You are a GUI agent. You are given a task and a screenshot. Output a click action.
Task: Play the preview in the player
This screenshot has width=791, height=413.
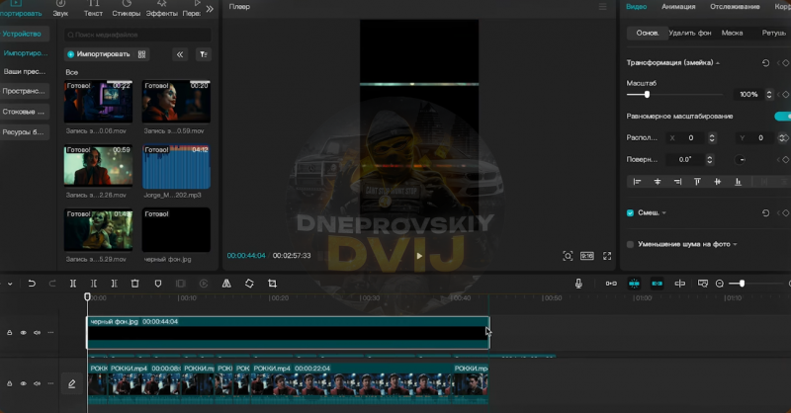[419, 256]
